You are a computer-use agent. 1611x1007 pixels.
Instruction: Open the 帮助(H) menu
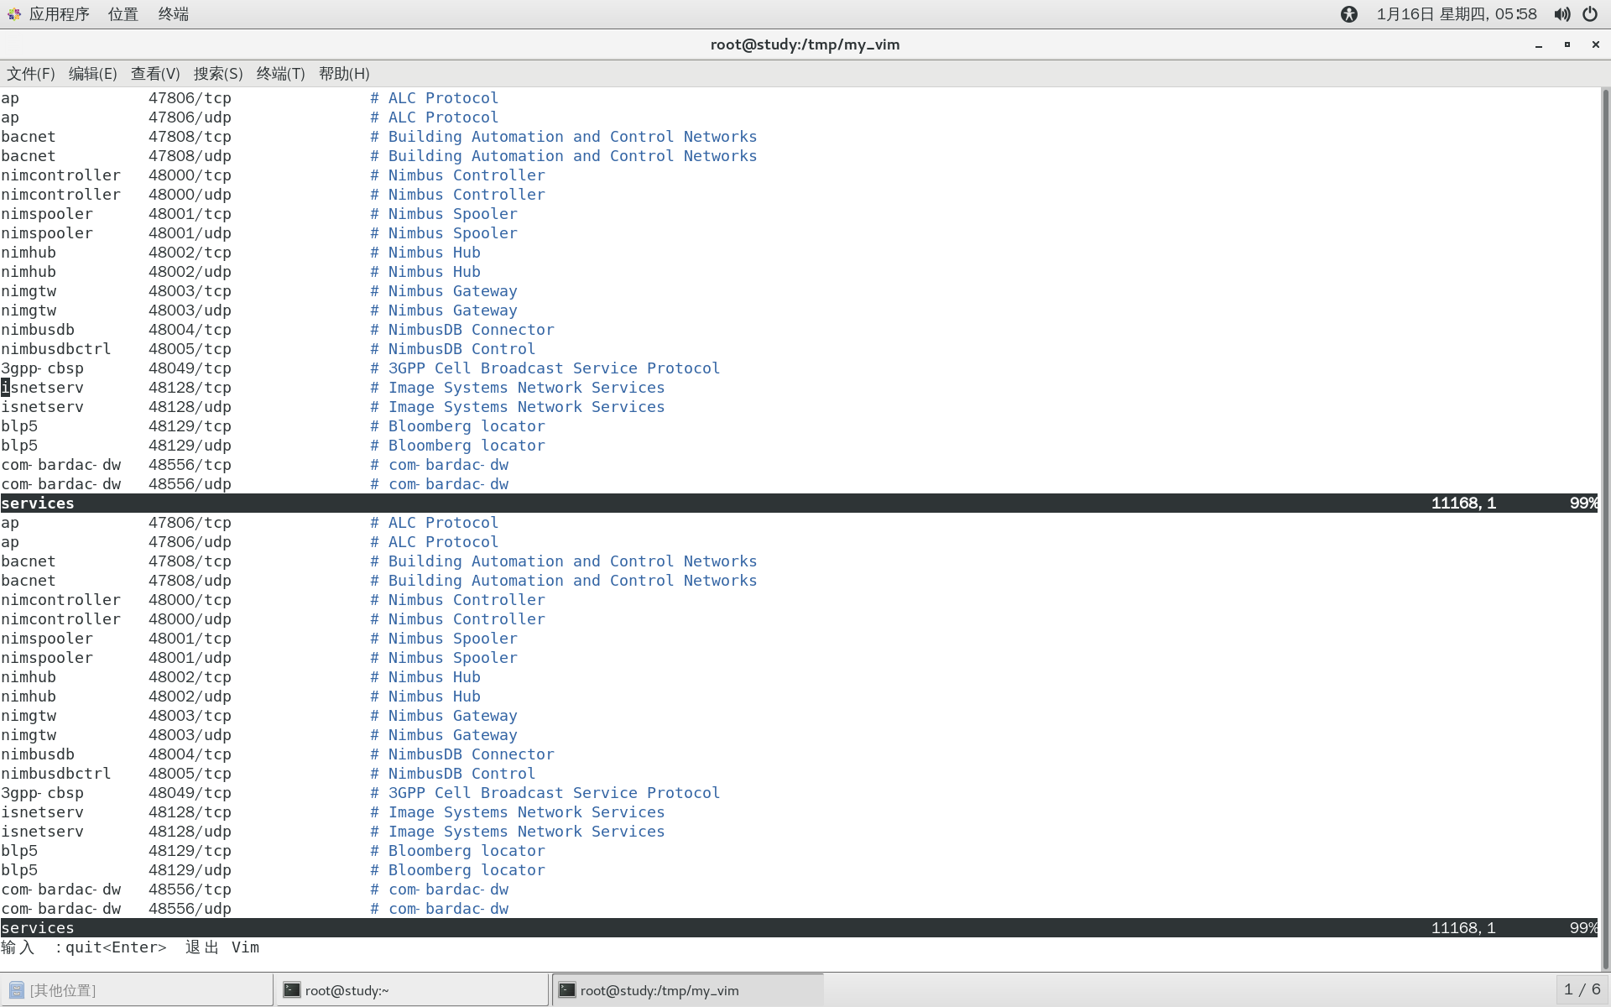(344, 74)
